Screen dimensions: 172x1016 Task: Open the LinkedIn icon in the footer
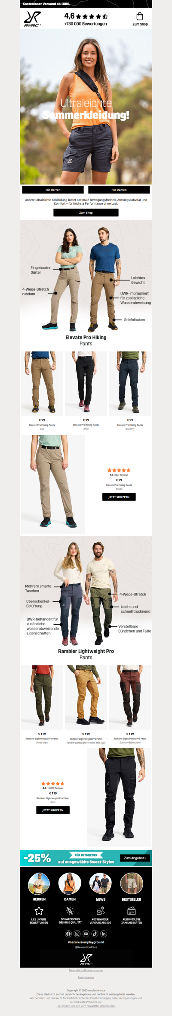click(x=104, y=933)
